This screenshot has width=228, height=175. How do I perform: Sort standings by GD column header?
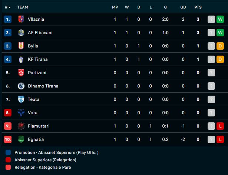(x=183, y=7)
